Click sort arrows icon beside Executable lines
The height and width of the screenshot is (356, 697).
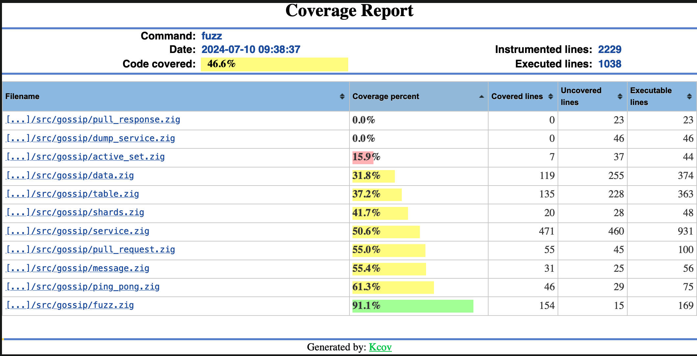click(689, 96)
